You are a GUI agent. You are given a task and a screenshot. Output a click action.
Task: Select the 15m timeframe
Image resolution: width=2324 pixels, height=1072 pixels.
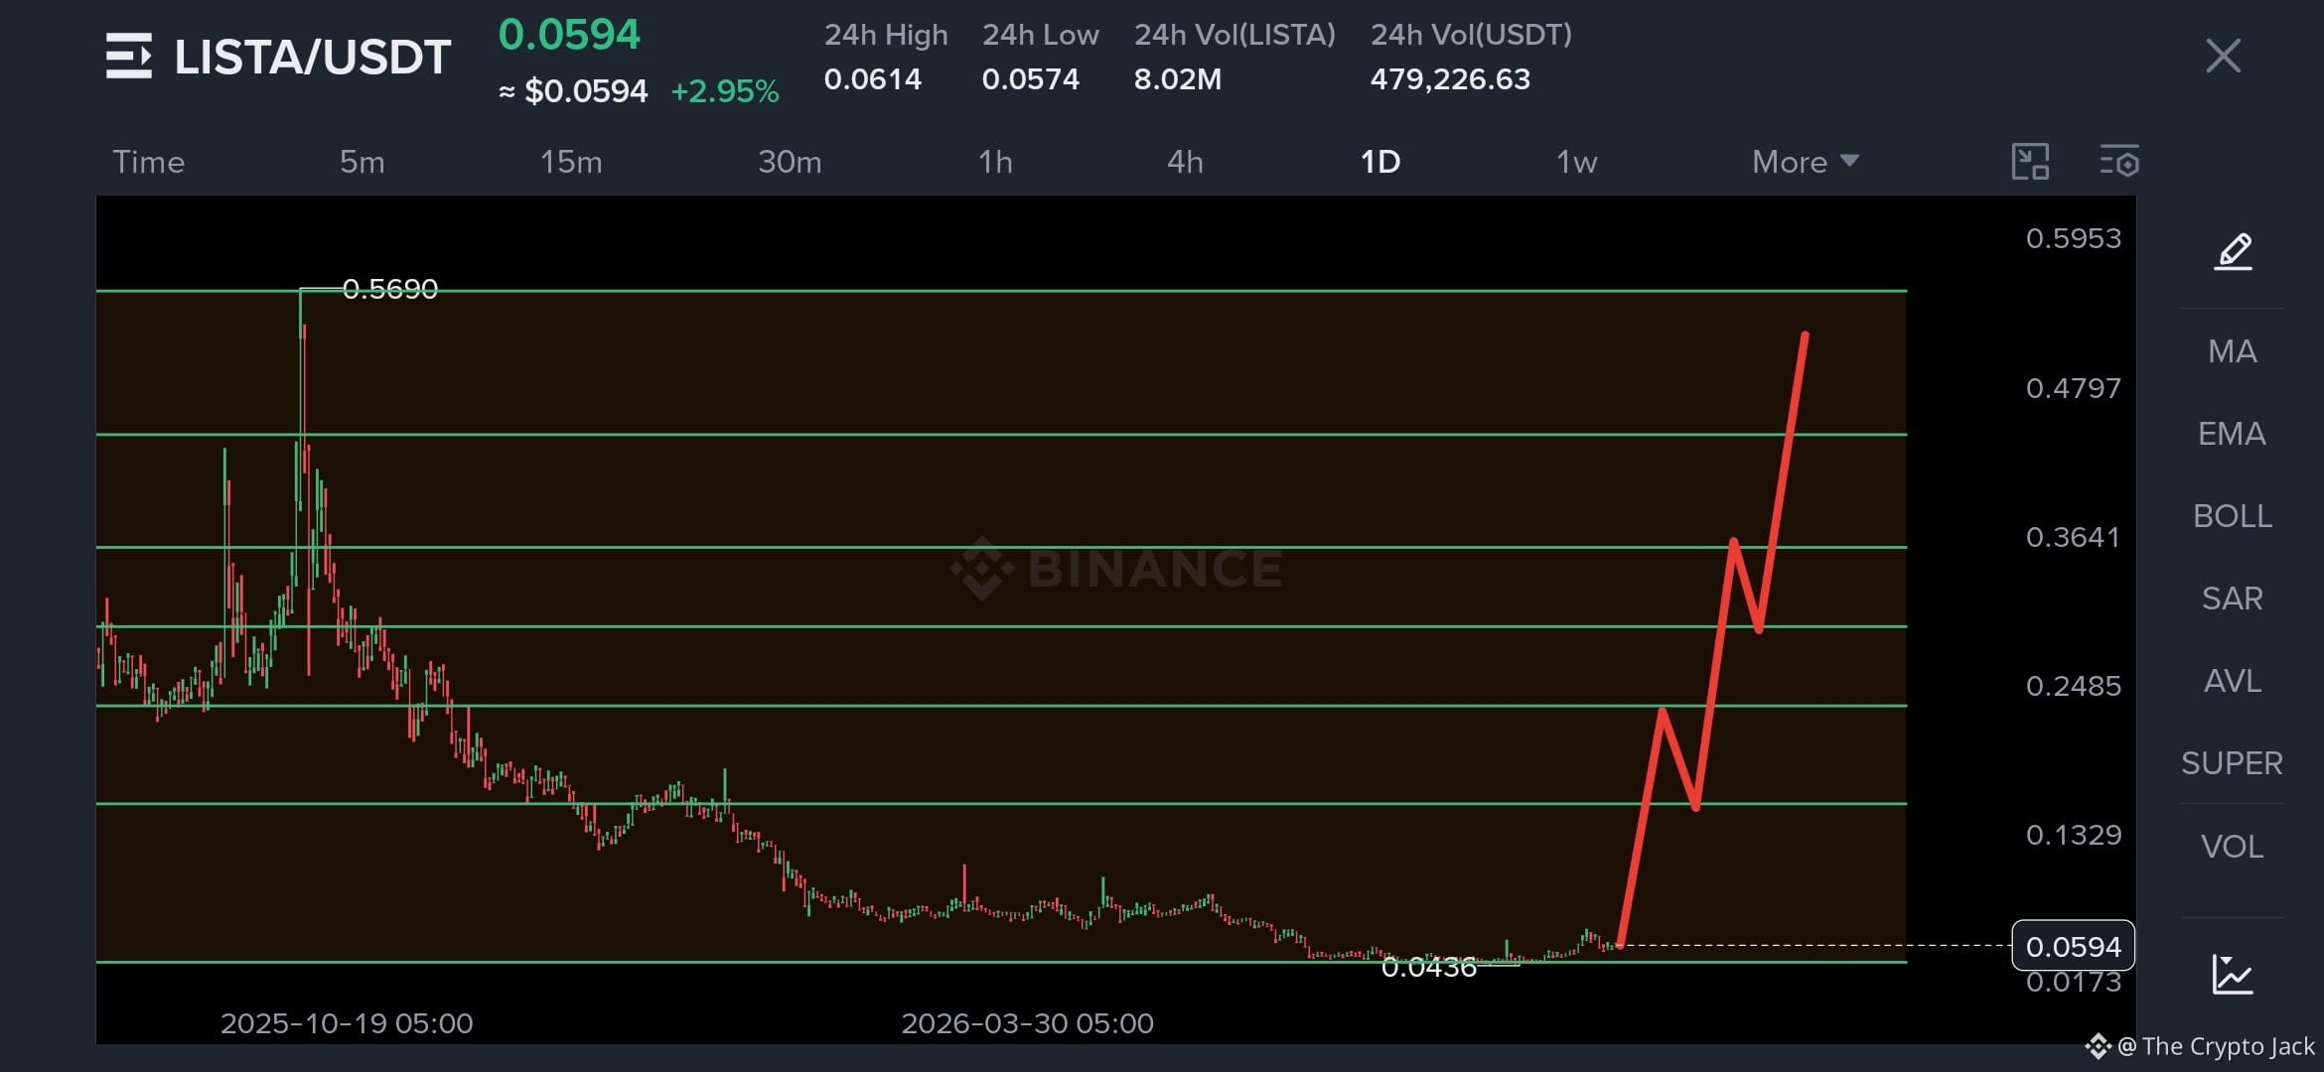pyautogui.click(x=571, y=162)
